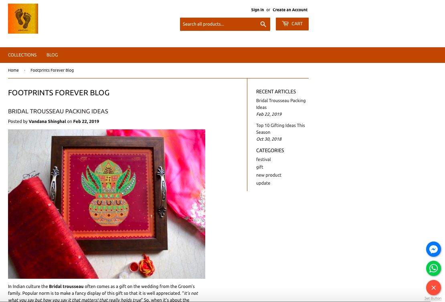445x302 pixels.
Task: Open the Sign in link
Action: [257, 10]
